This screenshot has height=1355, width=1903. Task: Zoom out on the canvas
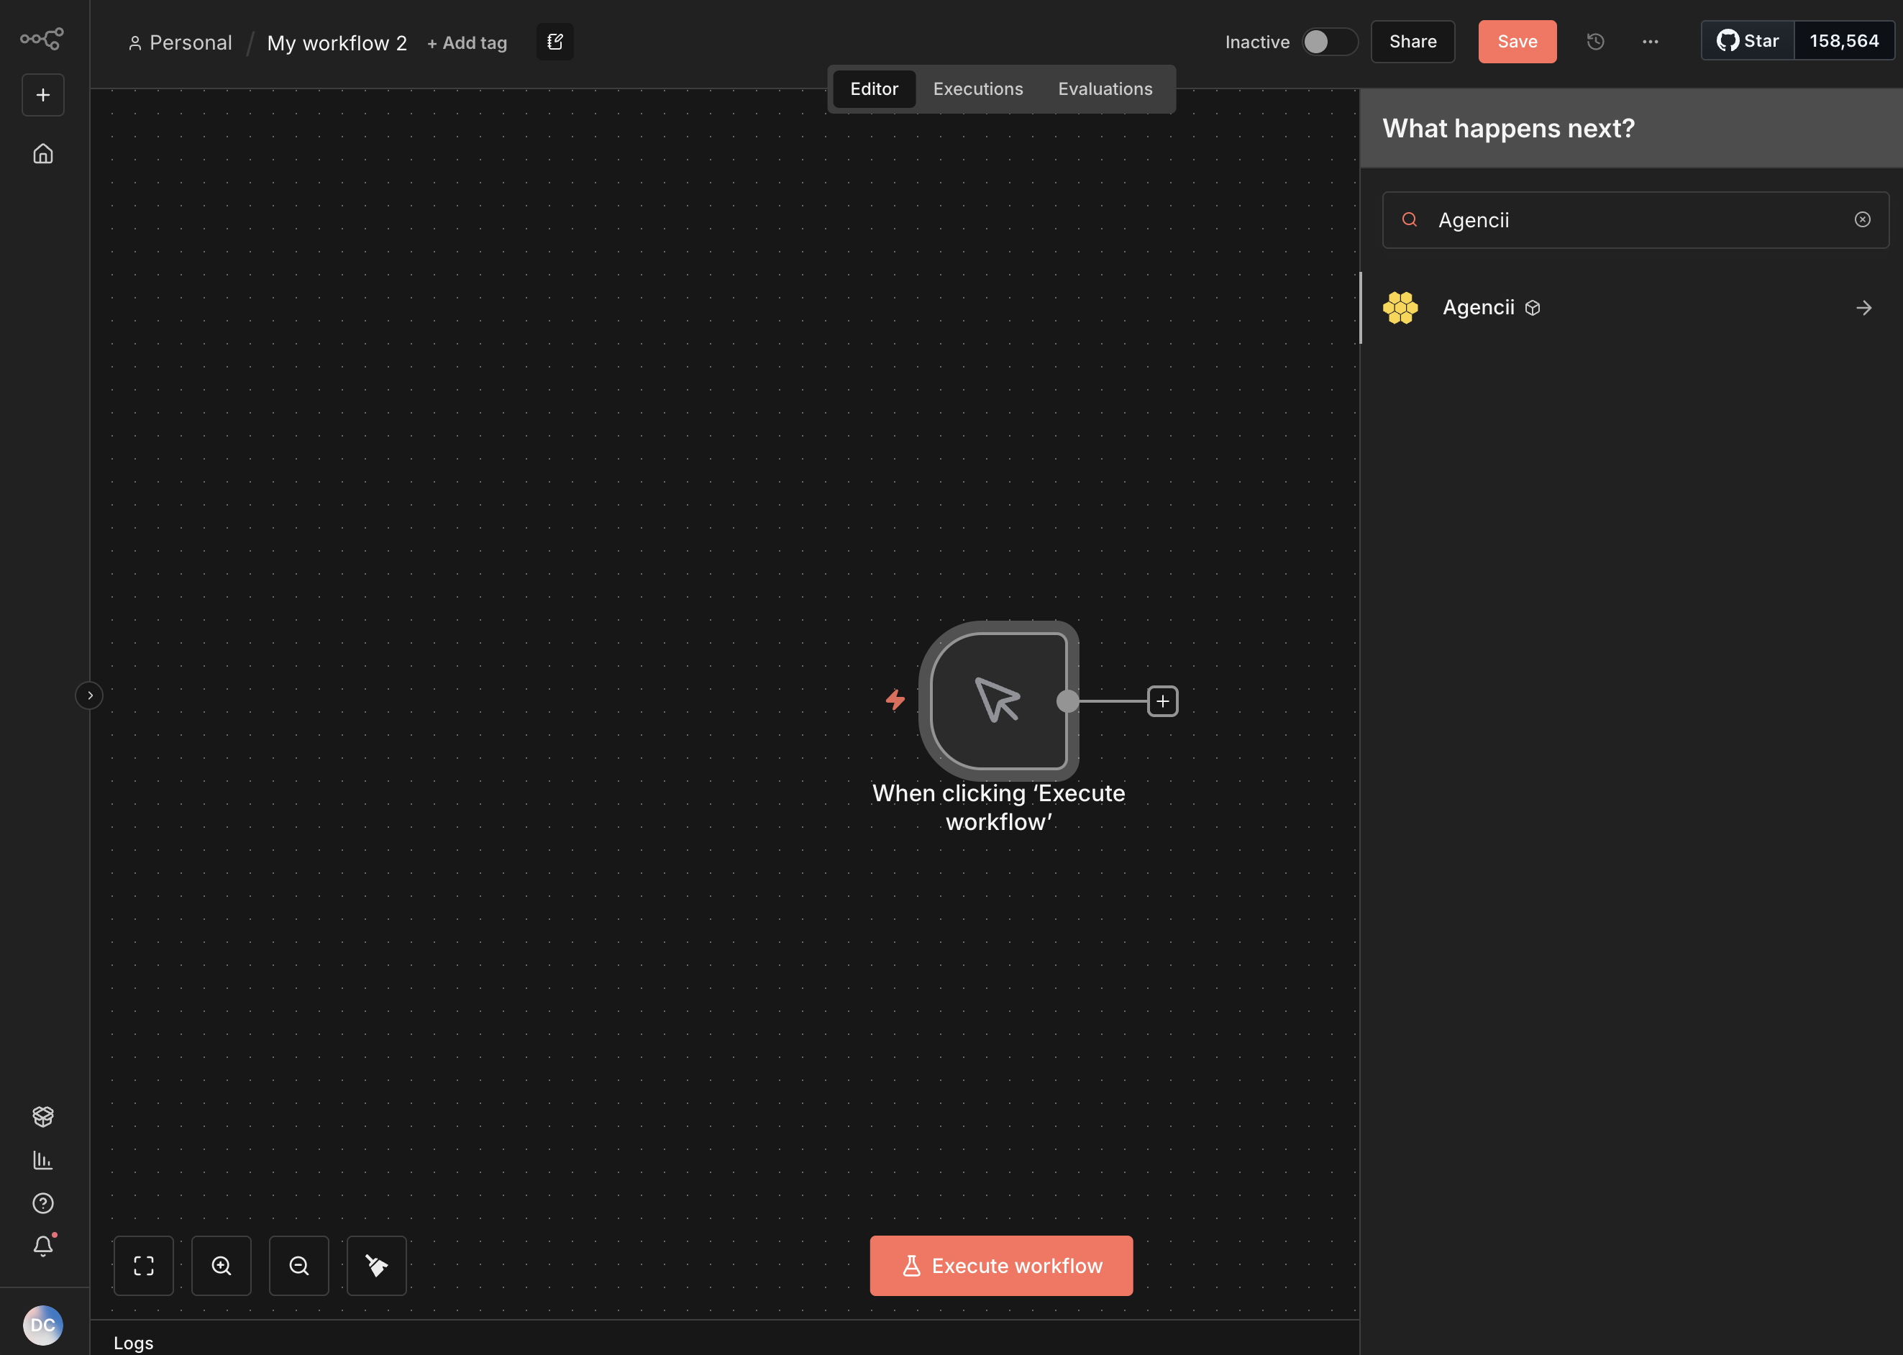tap(298, 1265)
